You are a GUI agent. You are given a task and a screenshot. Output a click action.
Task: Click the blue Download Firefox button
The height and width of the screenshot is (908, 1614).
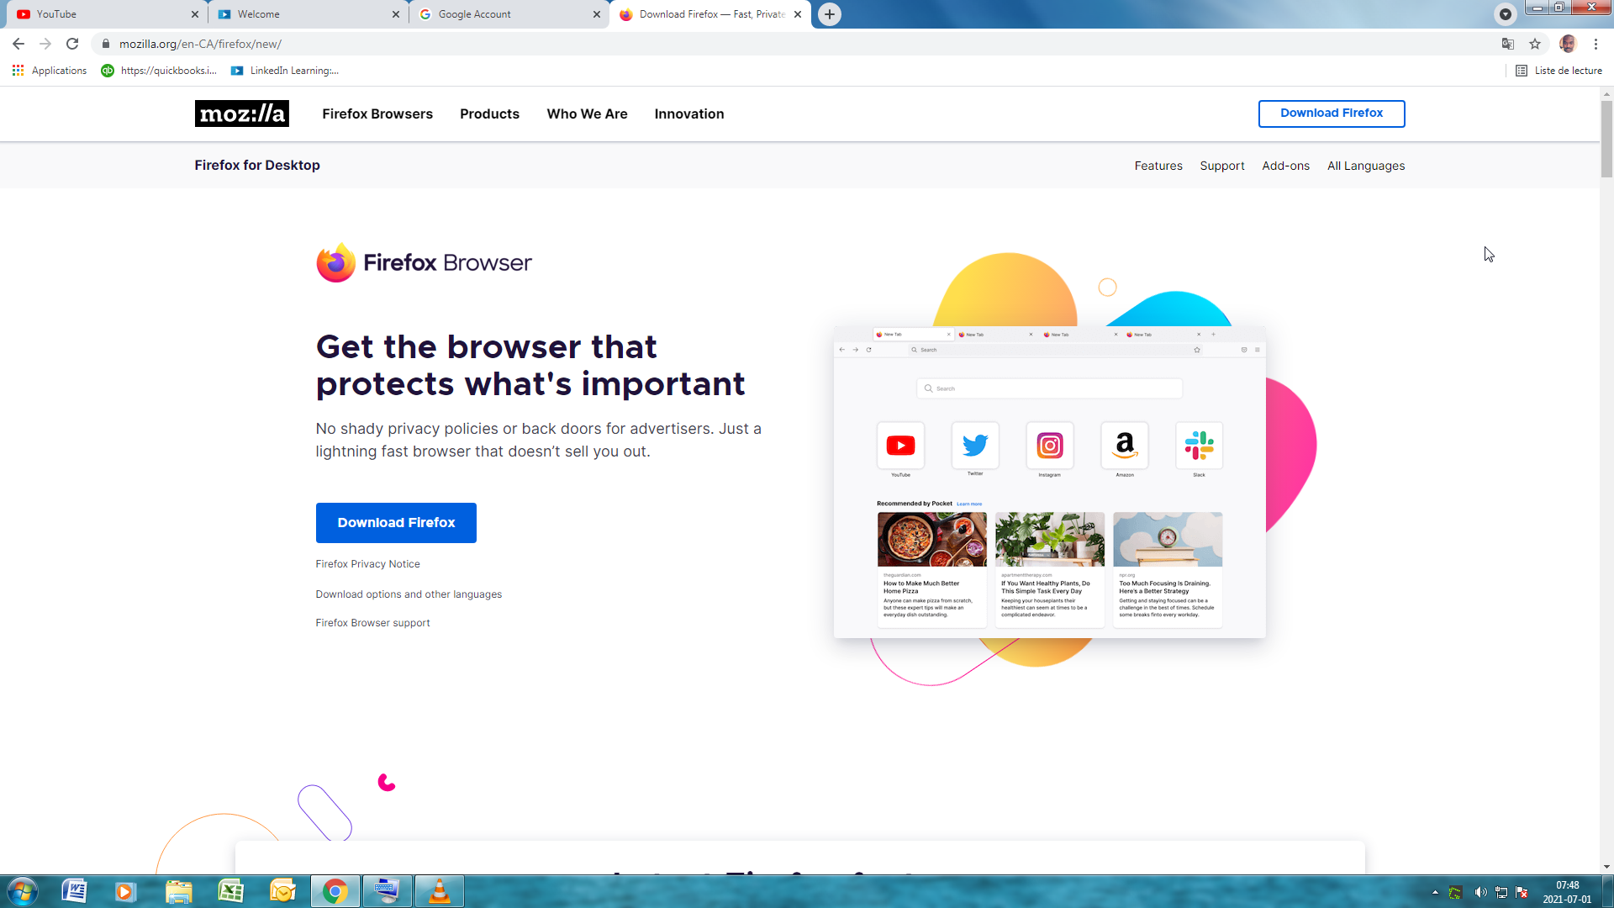pyautogui.click(x=396, y=523)
